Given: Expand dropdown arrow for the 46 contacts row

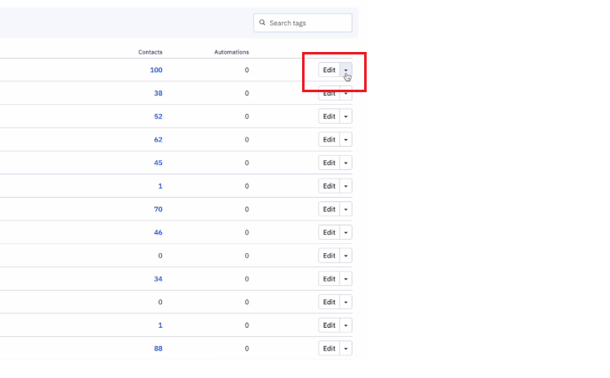Looking at the screenshot, I should tap(346, 232).
